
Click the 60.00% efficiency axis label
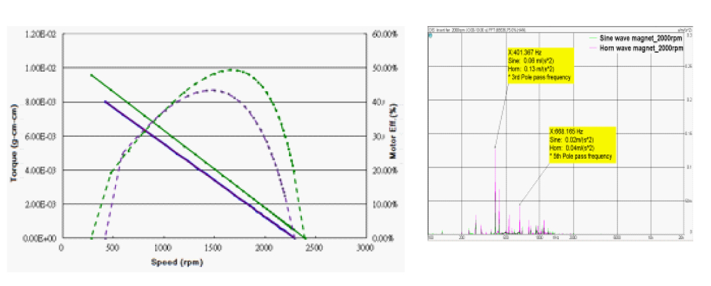383,34
